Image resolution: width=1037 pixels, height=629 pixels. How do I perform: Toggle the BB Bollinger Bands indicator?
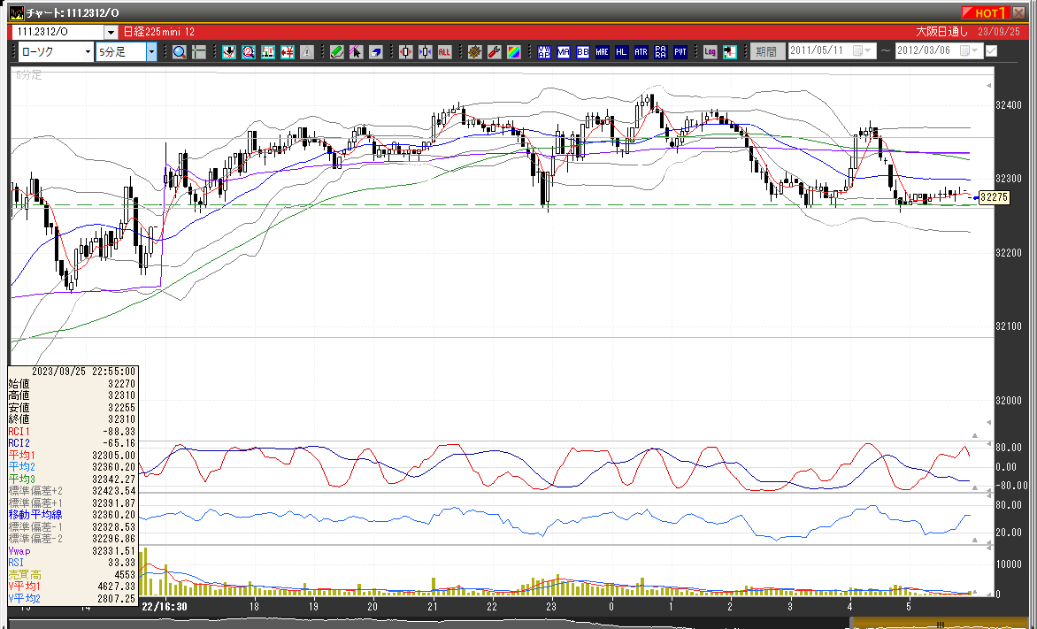click(x=583, y=51)
